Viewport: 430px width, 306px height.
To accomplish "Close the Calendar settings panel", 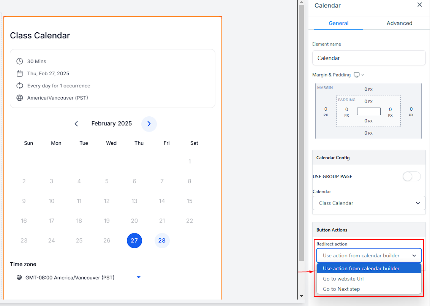I will [419, 5].
